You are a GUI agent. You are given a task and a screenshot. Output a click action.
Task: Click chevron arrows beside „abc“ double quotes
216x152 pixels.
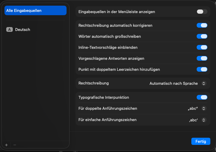[204, 109]
